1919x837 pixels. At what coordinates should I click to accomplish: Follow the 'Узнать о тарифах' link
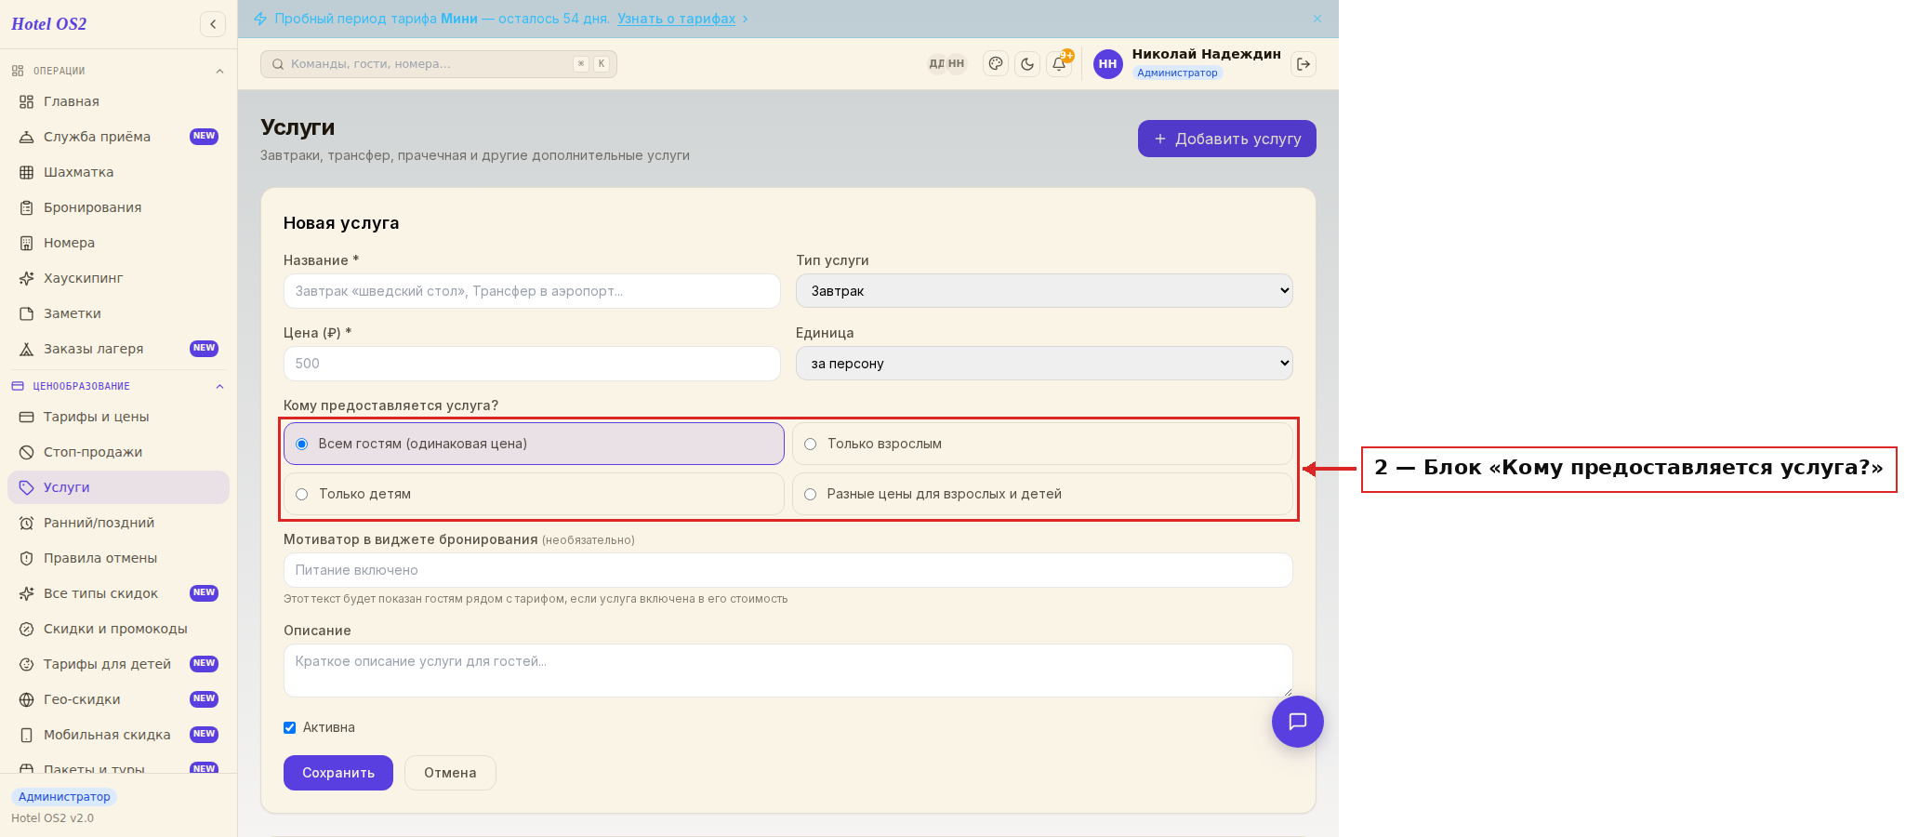pos(676,19)
